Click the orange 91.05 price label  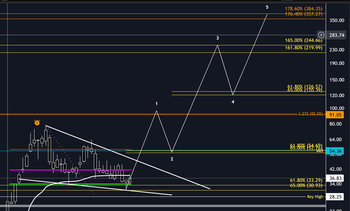coord(335,115)
